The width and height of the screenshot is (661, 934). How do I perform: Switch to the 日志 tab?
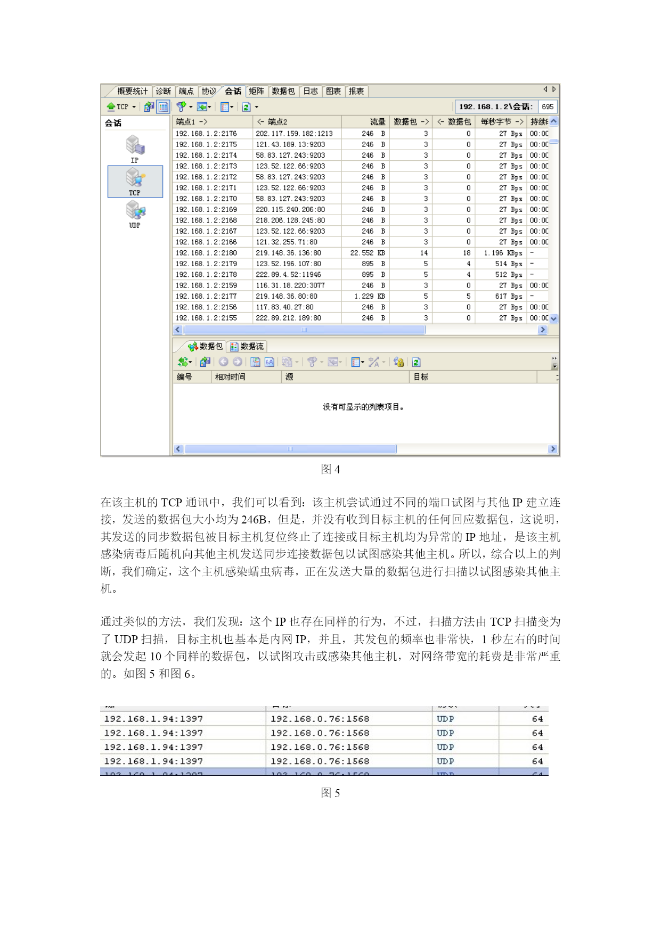coord(311,92)
